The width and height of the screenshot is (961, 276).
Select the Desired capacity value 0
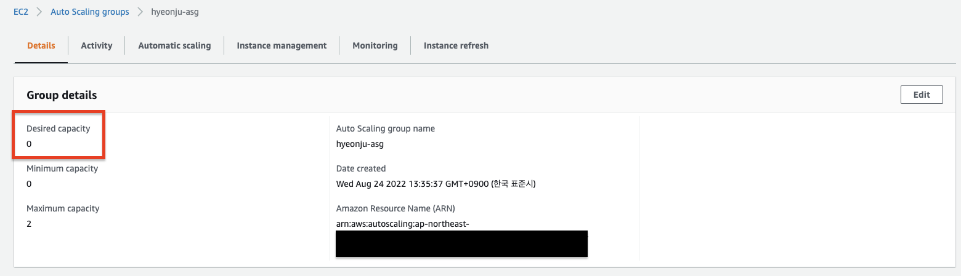tap(29, 144)
